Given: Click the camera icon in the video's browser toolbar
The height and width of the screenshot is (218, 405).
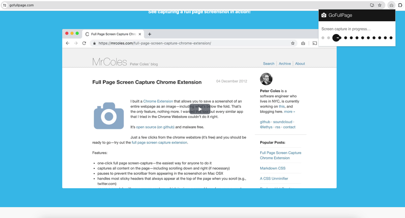Looking at the screenshot, I should coord(303,43).
